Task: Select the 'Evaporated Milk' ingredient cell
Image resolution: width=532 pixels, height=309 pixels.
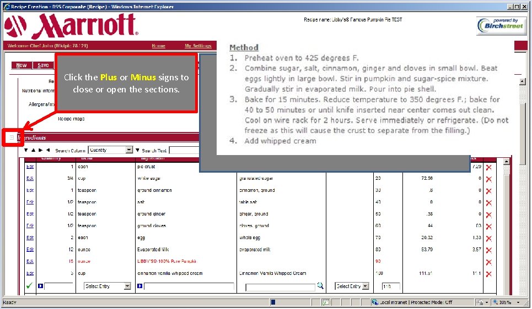Action: pos(153,250)
